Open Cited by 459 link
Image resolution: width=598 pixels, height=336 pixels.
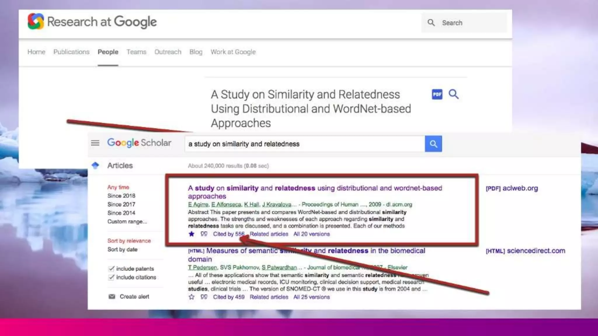point(229,297)
